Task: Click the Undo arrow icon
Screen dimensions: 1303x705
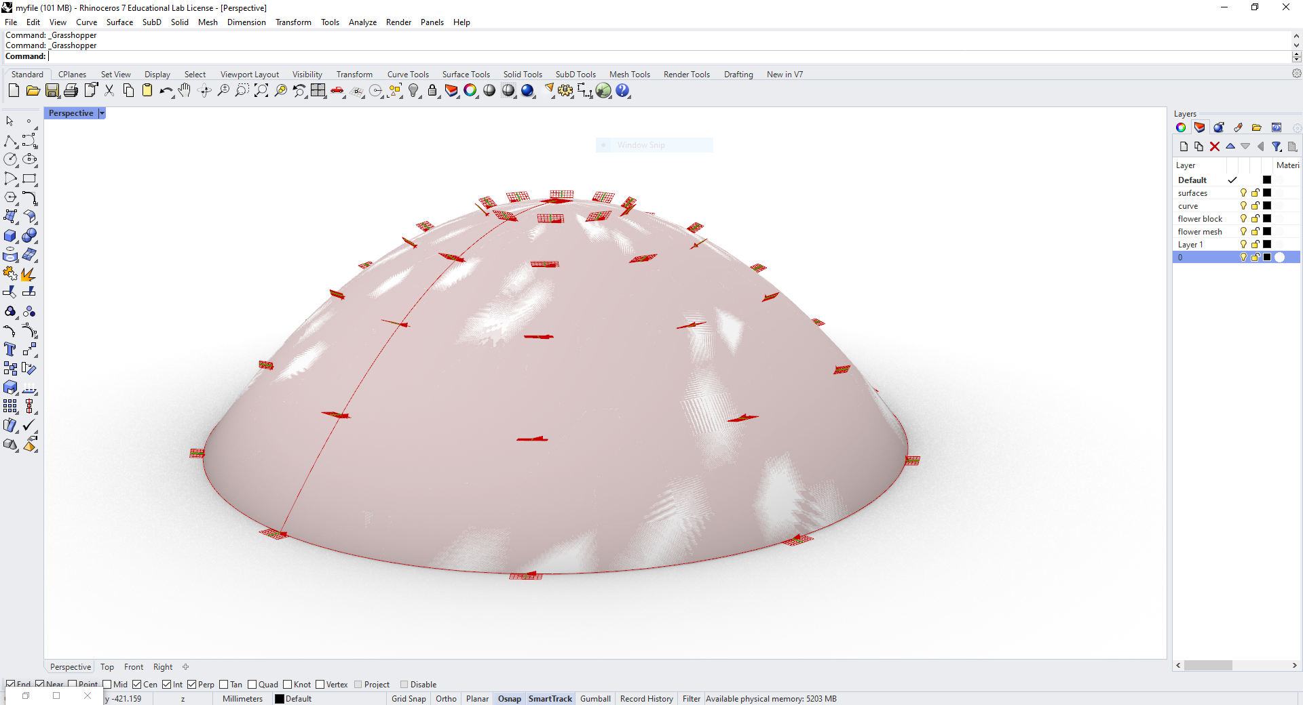Action: (166, 91)
